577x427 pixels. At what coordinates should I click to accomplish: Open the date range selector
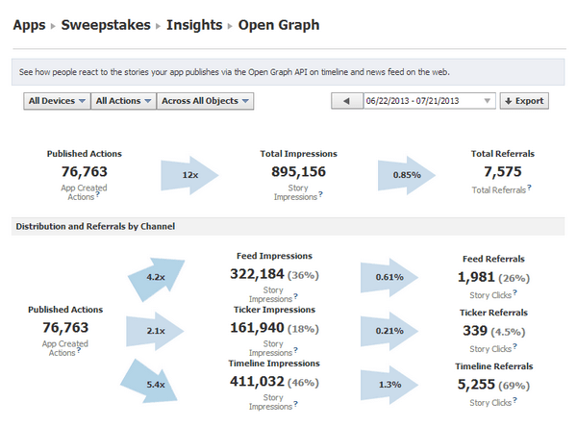(428, 101)
